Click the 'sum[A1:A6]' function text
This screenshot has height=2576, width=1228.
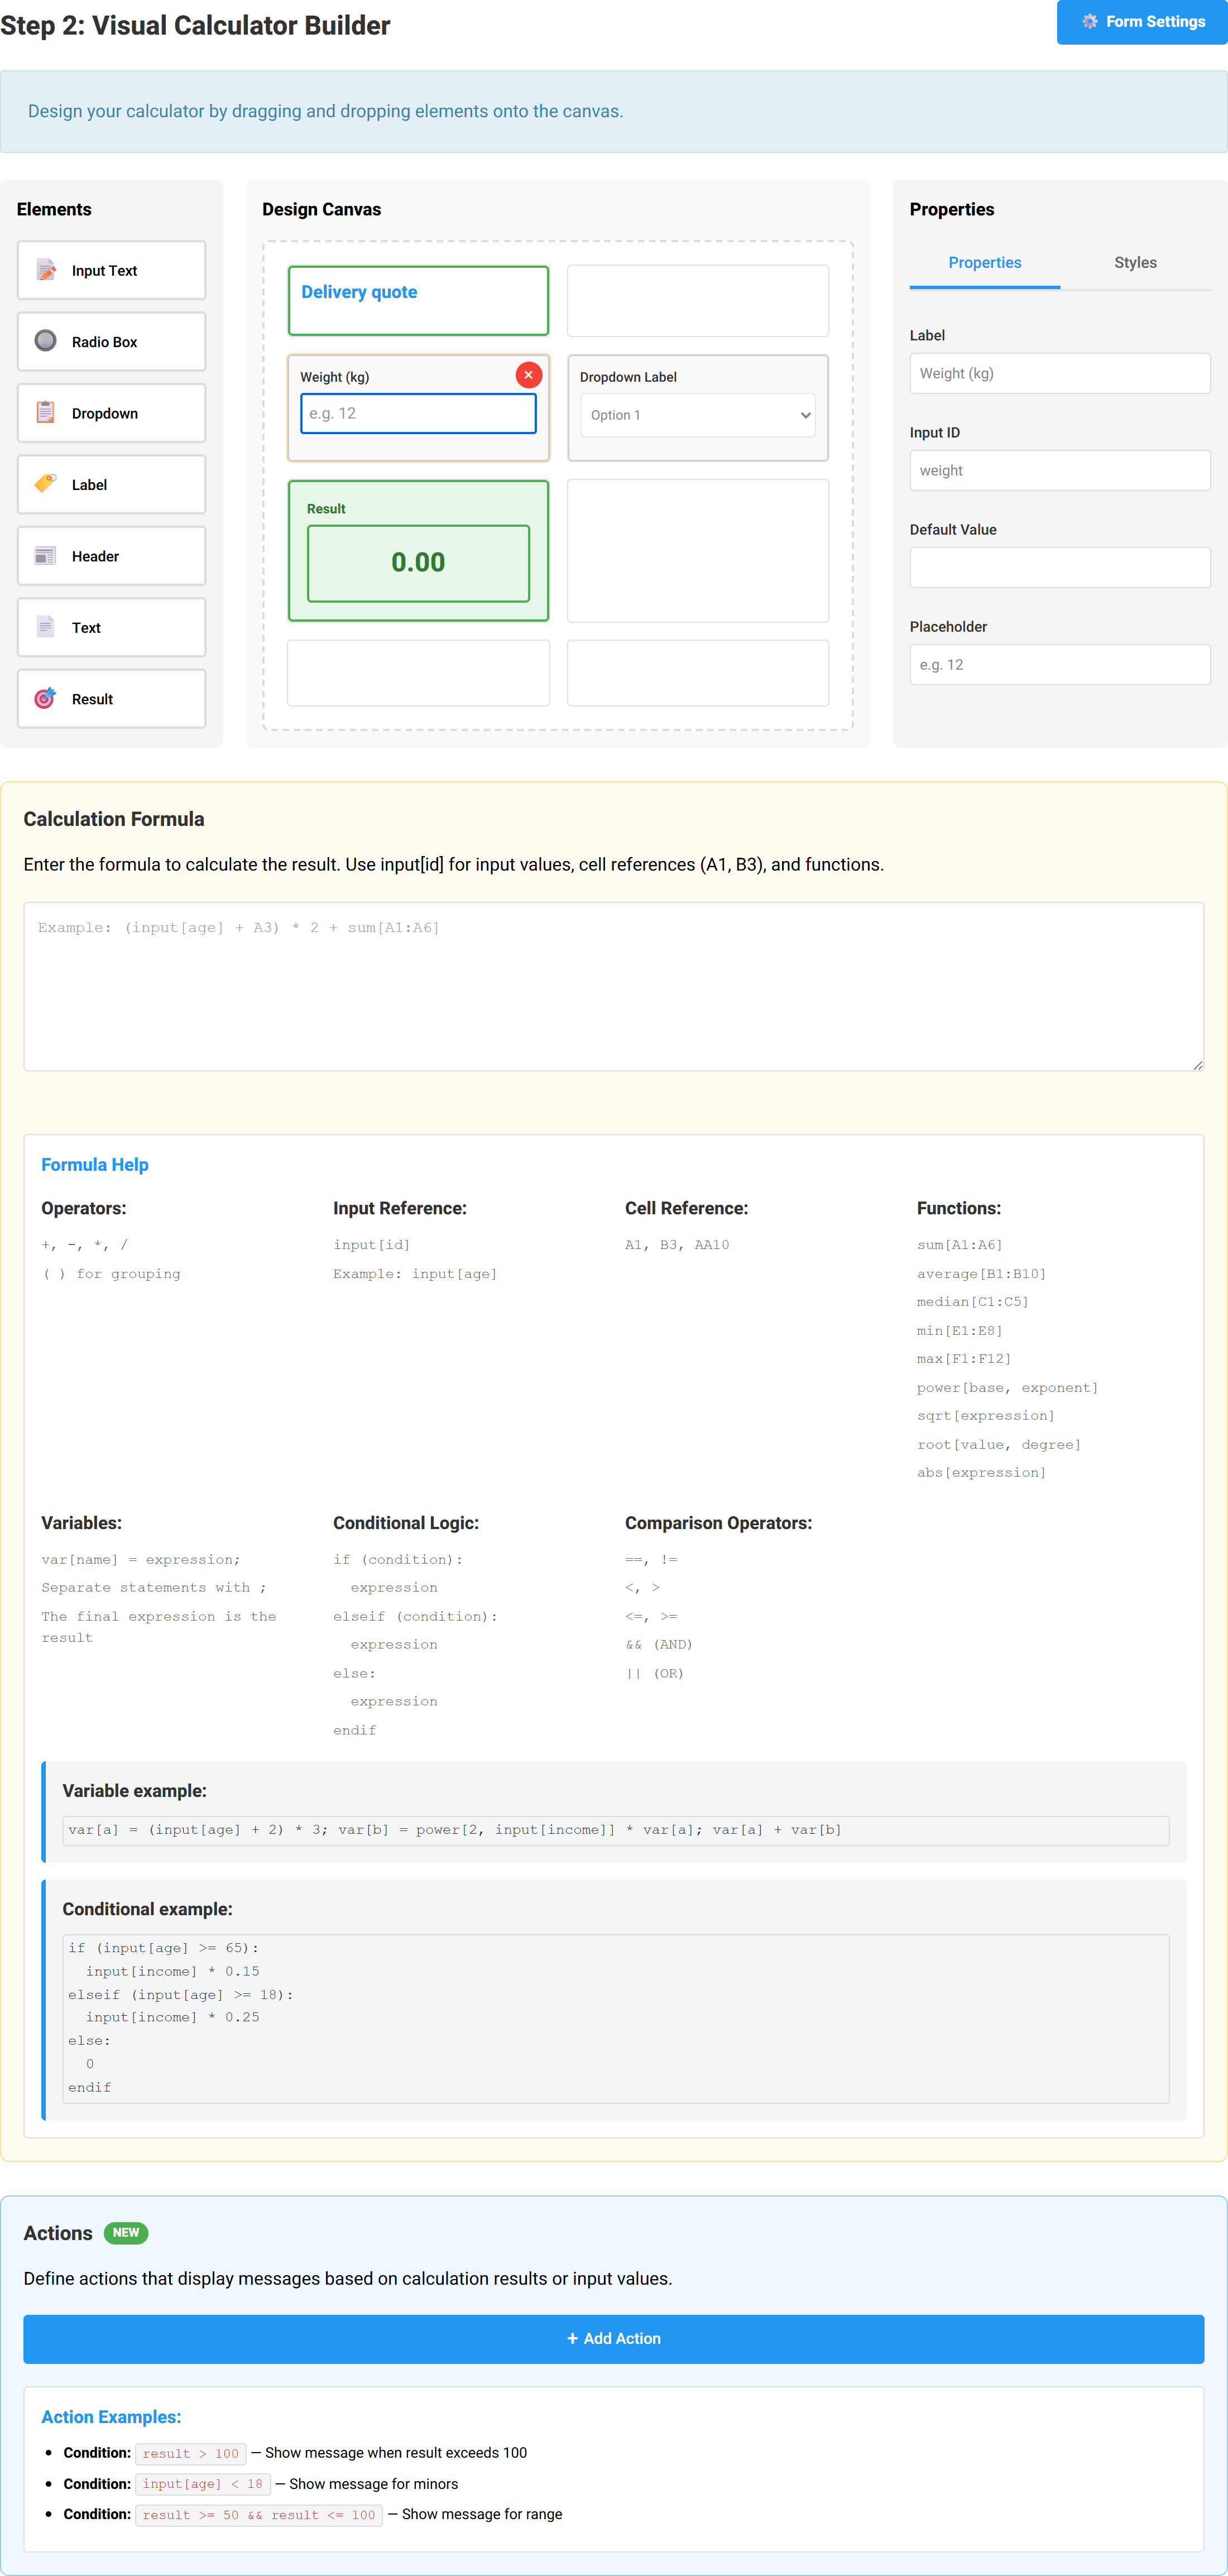[959, 1245]
